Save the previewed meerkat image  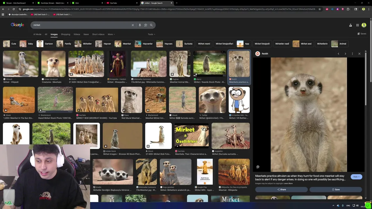pyautogui.click(x=336, y=190)
